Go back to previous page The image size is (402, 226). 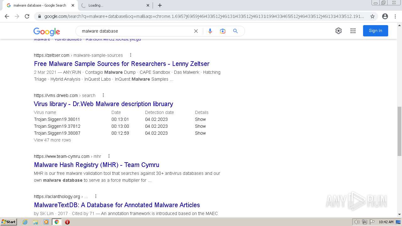[7, 16]
